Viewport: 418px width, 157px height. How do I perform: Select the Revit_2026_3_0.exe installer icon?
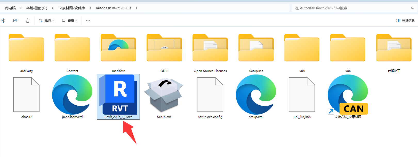point(118,95)
